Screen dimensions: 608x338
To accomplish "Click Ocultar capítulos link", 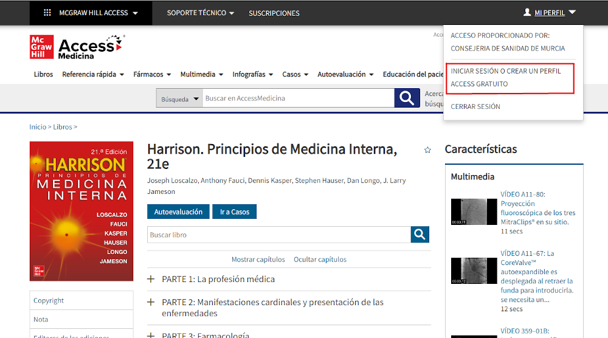I will point(320,260).
